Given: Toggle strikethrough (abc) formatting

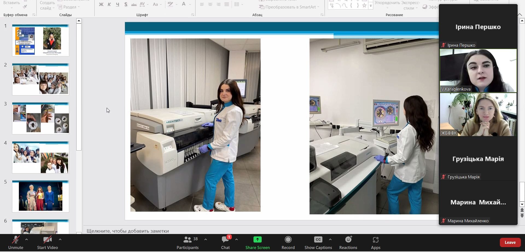Looking at the screenshot, I should click(134, 4).
